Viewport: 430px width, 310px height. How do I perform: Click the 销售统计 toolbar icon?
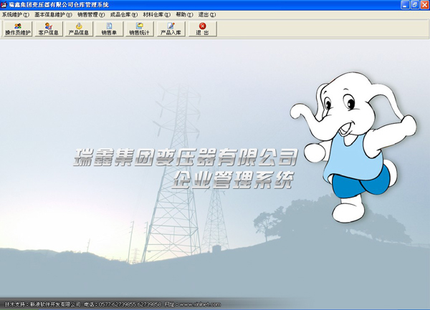tap(140, 29)
